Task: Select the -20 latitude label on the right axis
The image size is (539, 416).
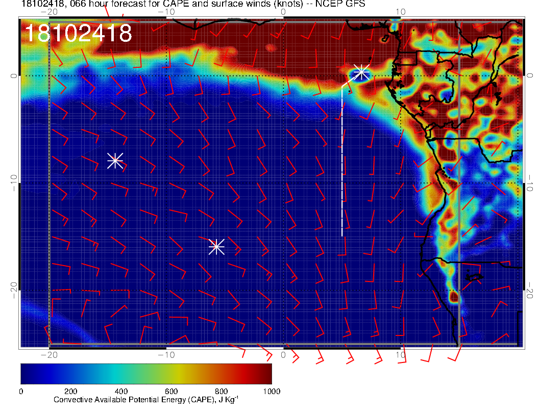Action: [530, 291]
